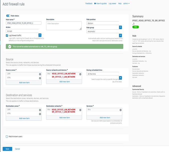Viewport: 169px width, 152px height.
Task: Remove VPN from Destination zones
Action: tap(40, 114)
